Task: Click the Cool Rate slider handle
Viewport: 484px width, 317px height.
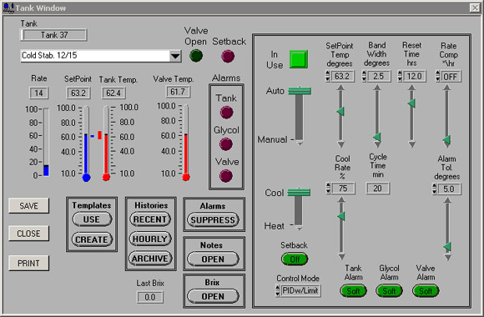Action: [x=341, y=216]
